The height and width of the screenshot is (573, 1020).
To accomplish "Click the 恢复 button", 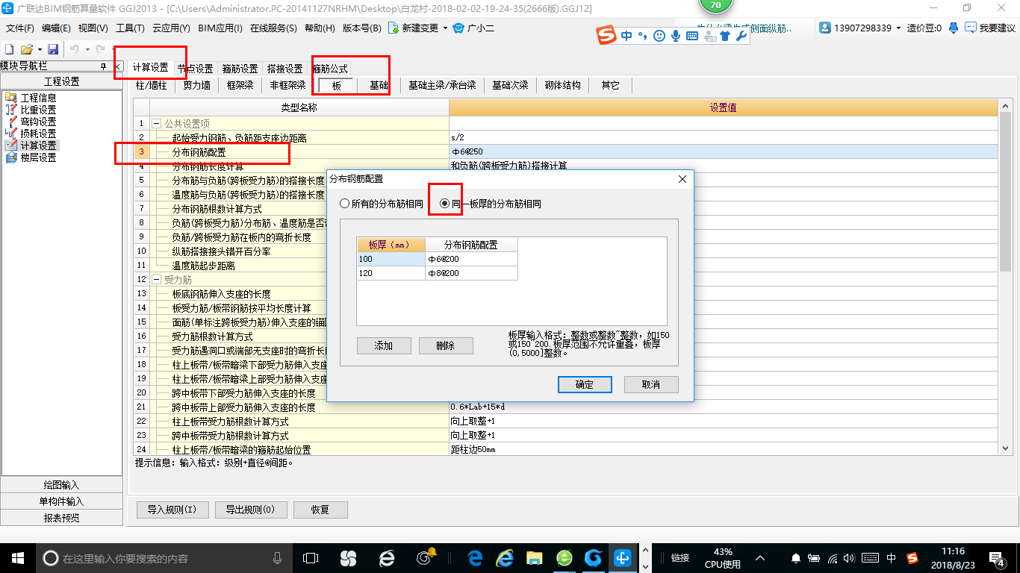I will pos(320,510).
